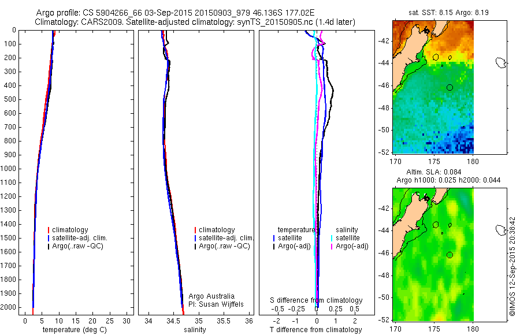Click the 'Altim. SLA: 0.084' map title

(x=434, y=172)
